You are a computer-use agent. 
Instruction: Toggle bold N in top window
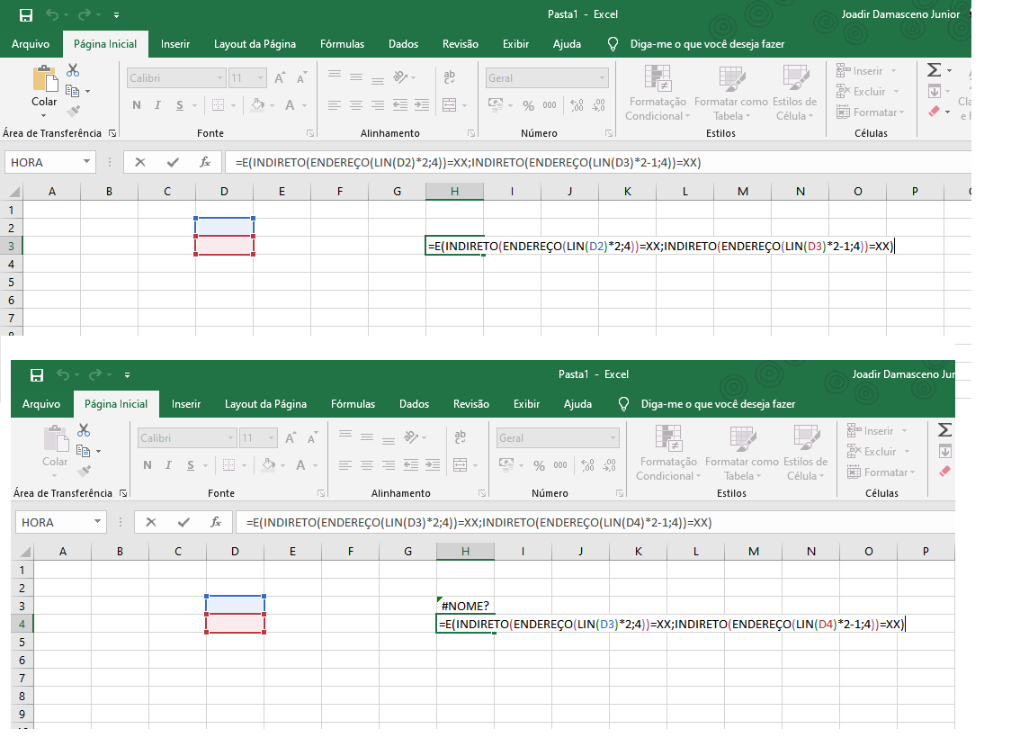[137, 105]
